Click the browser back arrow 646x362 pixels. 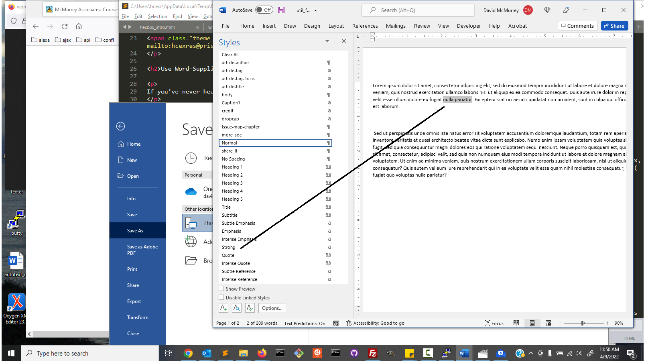coord(36,26)
